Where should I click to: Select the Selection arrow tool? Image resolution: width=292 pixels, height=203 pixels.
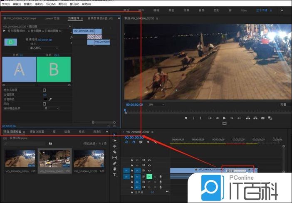click(x=115, y=135)
